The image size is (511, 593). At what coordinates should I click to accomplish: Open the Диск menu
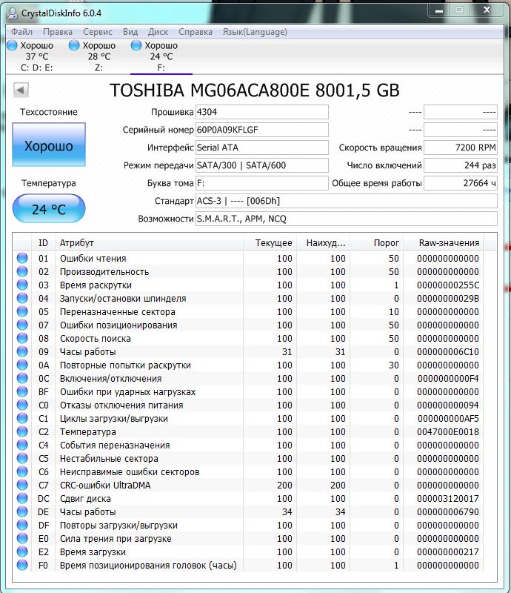click(x=158, y=32)
